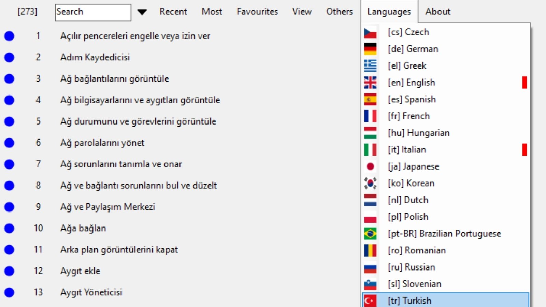The width and height of the screenshot is (546, 307).
Task: Click the Turkish flag icon
Action: point(370,301)
